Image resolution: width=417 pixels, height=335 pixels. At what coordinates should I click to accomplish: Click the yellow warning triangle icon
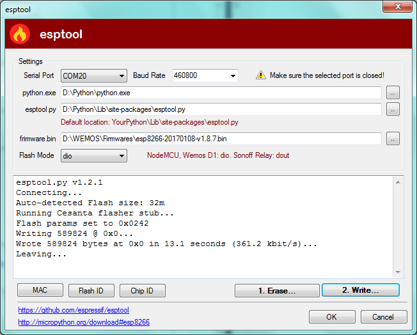click(261, 75)
